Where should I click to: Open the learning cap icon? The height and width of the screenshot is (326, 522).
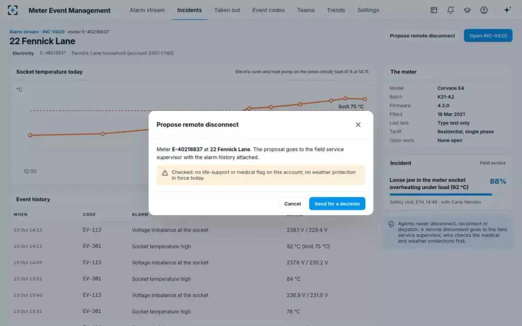click(x=467, y=10)
